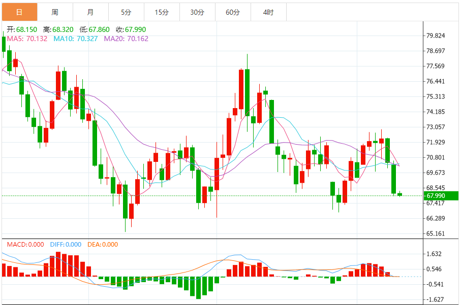The height and width of the screenshot is (305, 462).
Task: Click the green 67.990 current price label
Action: pyautogui.click(x=441, y=196)
